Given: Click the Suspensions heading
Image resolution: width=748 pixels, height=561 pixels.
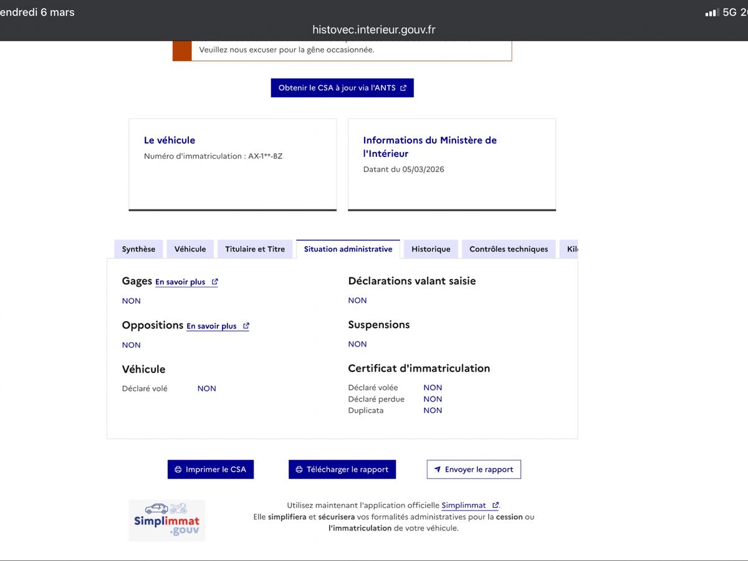Looking at the screenshot, I should coord(379,325).
